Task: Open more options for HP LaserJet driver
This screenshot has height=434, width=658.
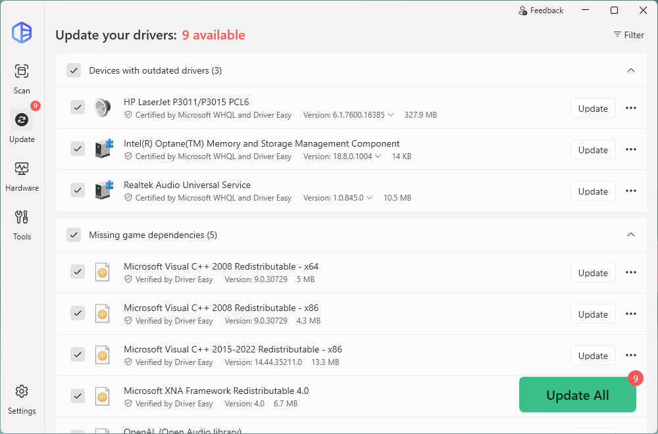Action: click(630, 108)
